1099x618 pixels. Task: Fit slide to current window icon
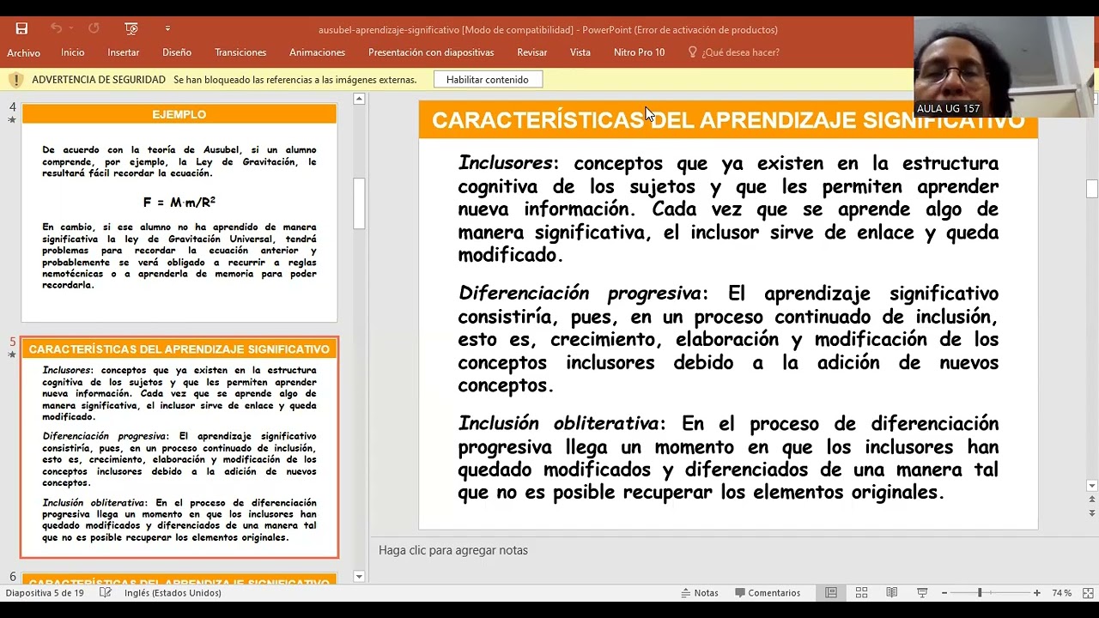click(1087, 593)
